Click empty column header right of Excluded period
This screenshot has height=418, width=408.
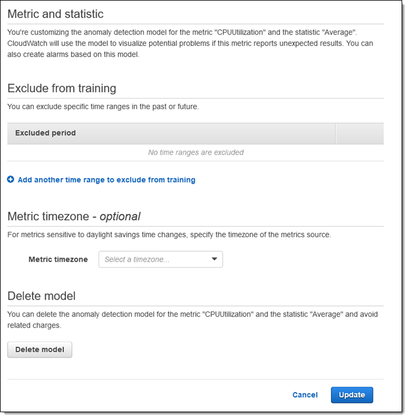pyautogui.click(x=360, y=133)
